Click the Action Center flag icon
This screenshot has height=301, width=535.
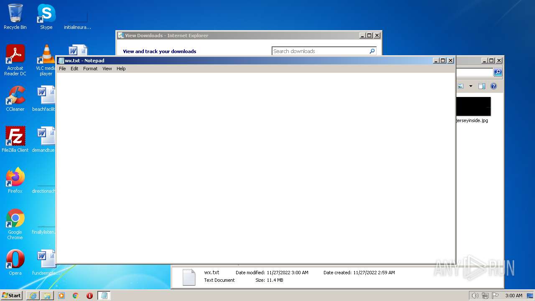(495, 296)
